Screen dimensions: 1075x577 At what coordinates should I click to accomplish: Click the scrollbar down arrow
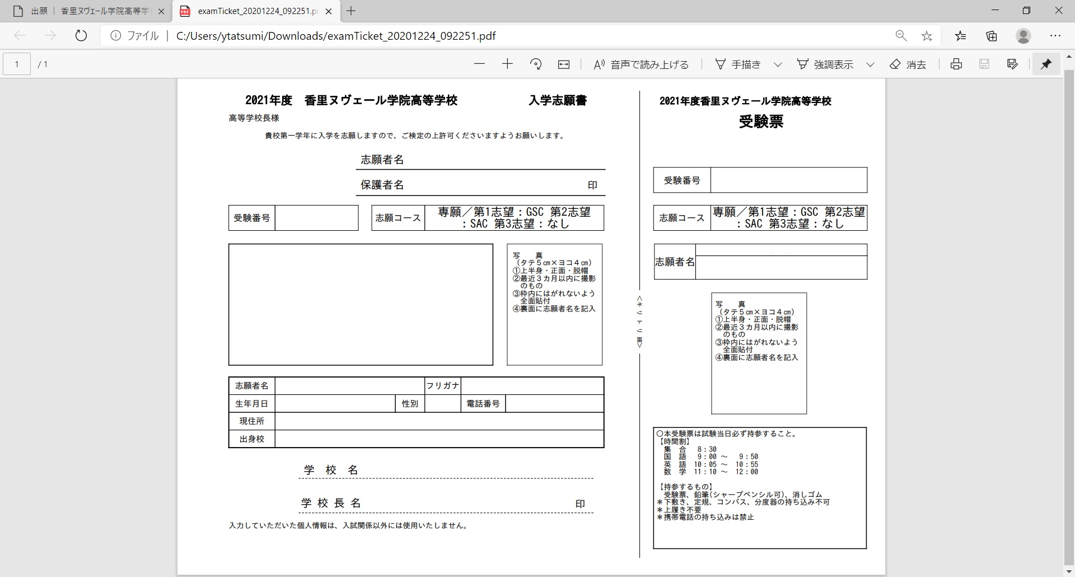click(x=1069, y=571)
